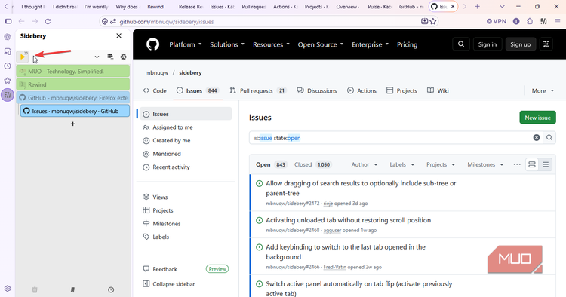566x297 pixels.
Task: Click New issue button
Action: point(537,118)
